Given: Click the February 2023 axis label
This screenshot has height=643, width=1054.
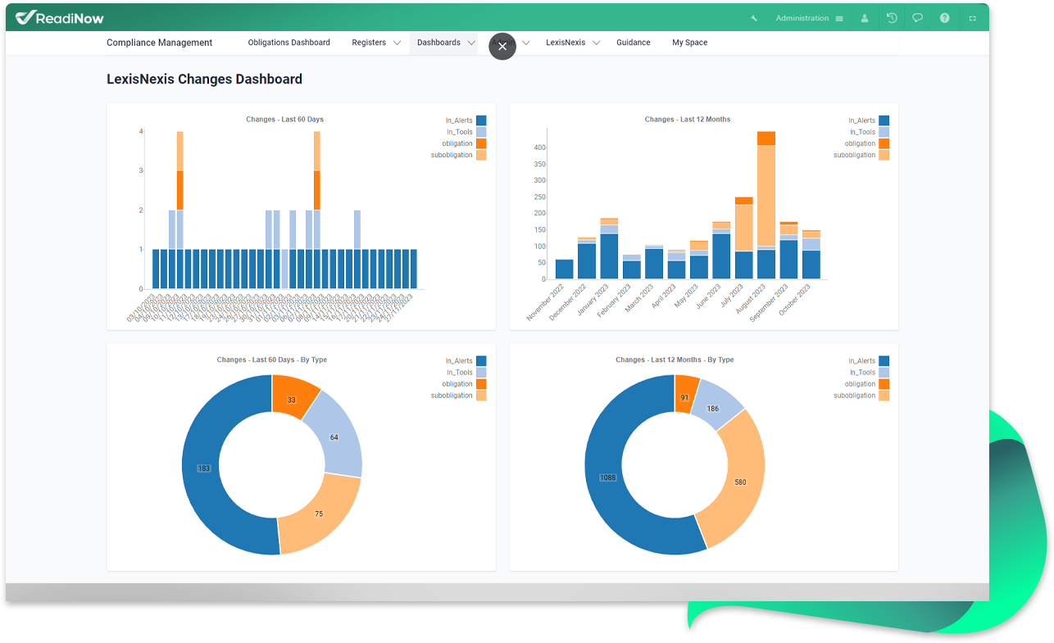Looking at the screenshot, I should click(613, 301).
